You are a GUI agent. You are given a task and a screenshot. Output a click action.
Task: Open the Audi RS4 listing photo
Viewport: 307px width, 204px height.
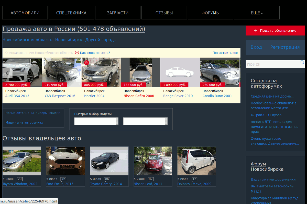point(22,73)
